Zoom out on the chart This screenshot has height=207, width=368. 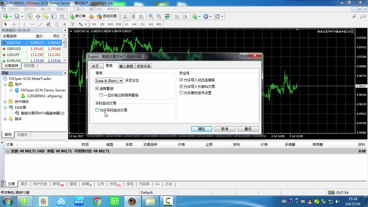pyautogui.click(x=159, y=16)
